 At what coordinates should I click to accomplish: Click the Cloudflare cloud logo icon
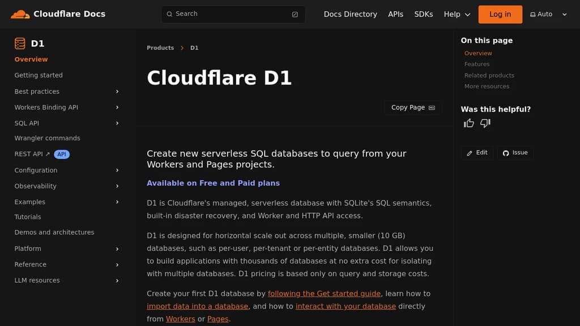point(20,14)
